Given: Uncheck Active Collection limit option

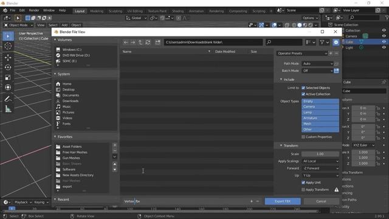Looking at the screenshot, I should click(x=303, y=94).
